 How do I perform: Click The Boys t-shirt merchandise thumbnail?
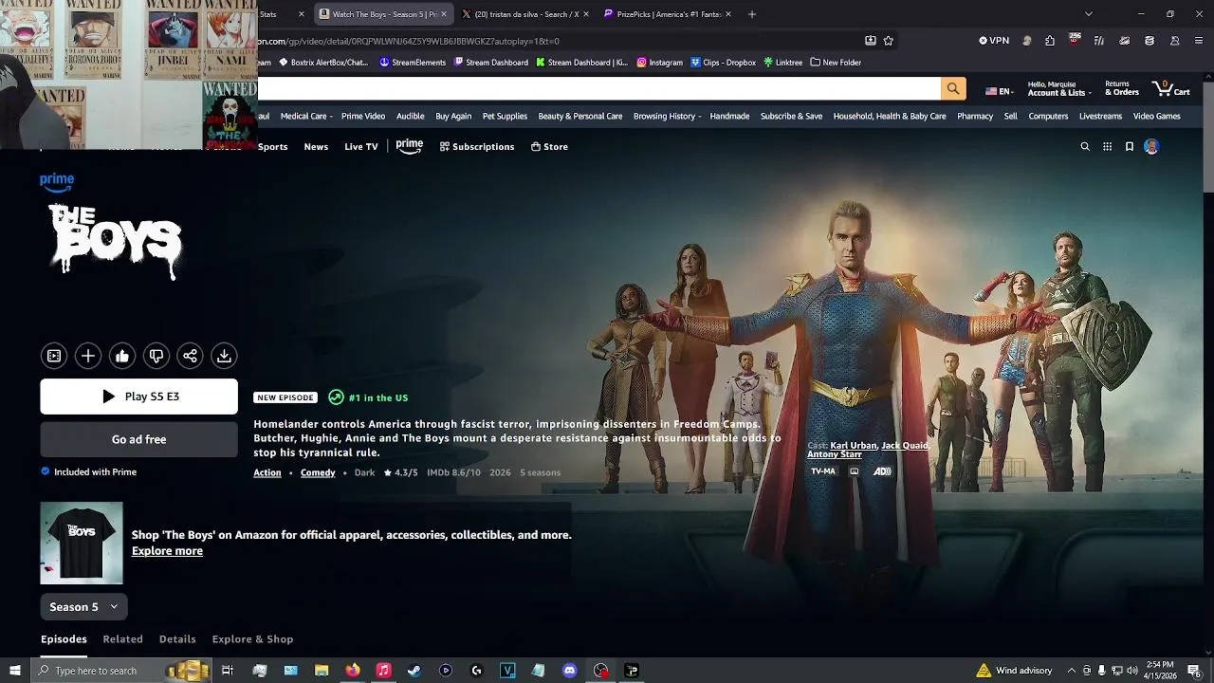point(82,543)
